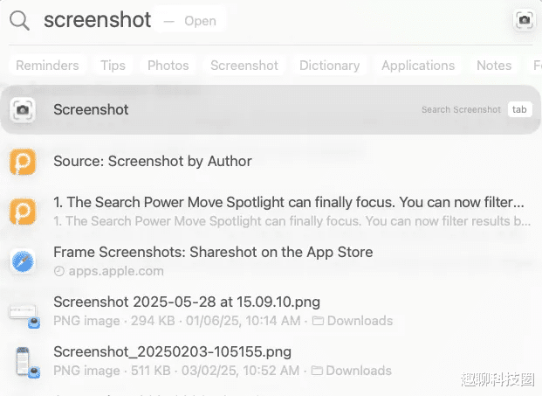
Task: Switch to the Photos filter
Action: coord(168,66)
